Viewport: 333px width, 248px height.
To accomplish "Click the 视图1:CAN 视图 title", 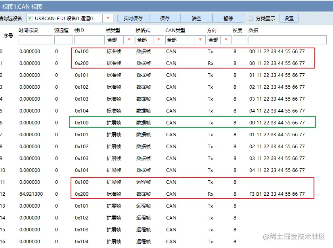I will click(22, 7).
